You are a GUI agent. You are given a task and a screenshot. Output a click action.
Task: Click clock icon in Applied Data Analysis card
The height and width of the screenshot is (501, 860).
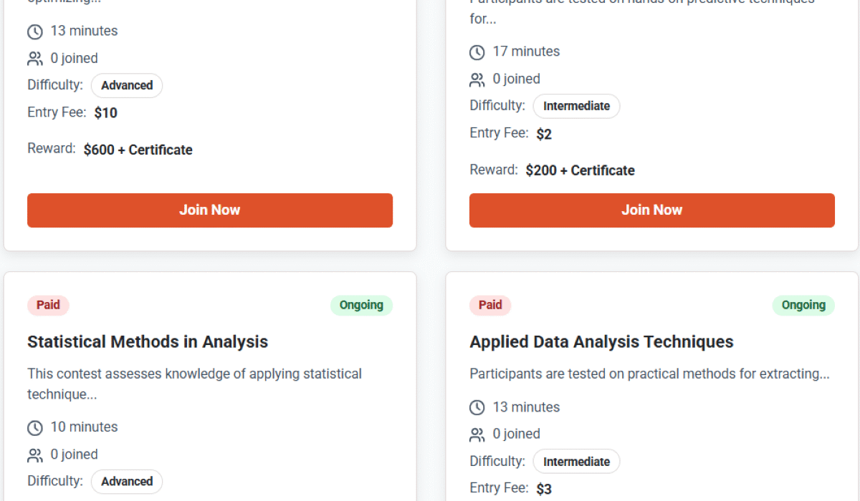click(x=477, y=408)
